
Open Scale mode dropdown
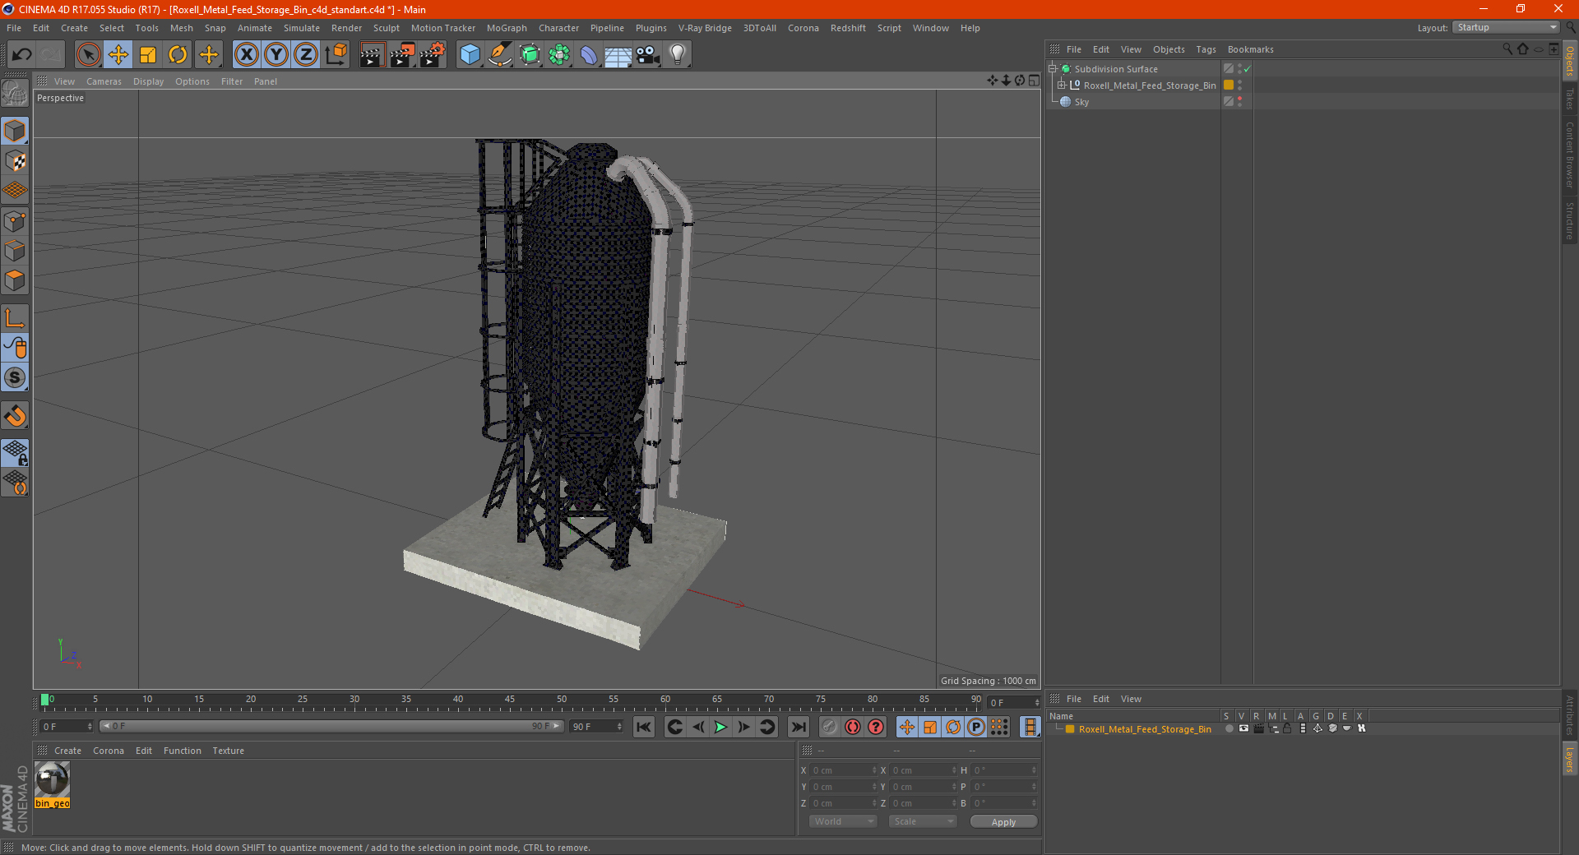923,821
